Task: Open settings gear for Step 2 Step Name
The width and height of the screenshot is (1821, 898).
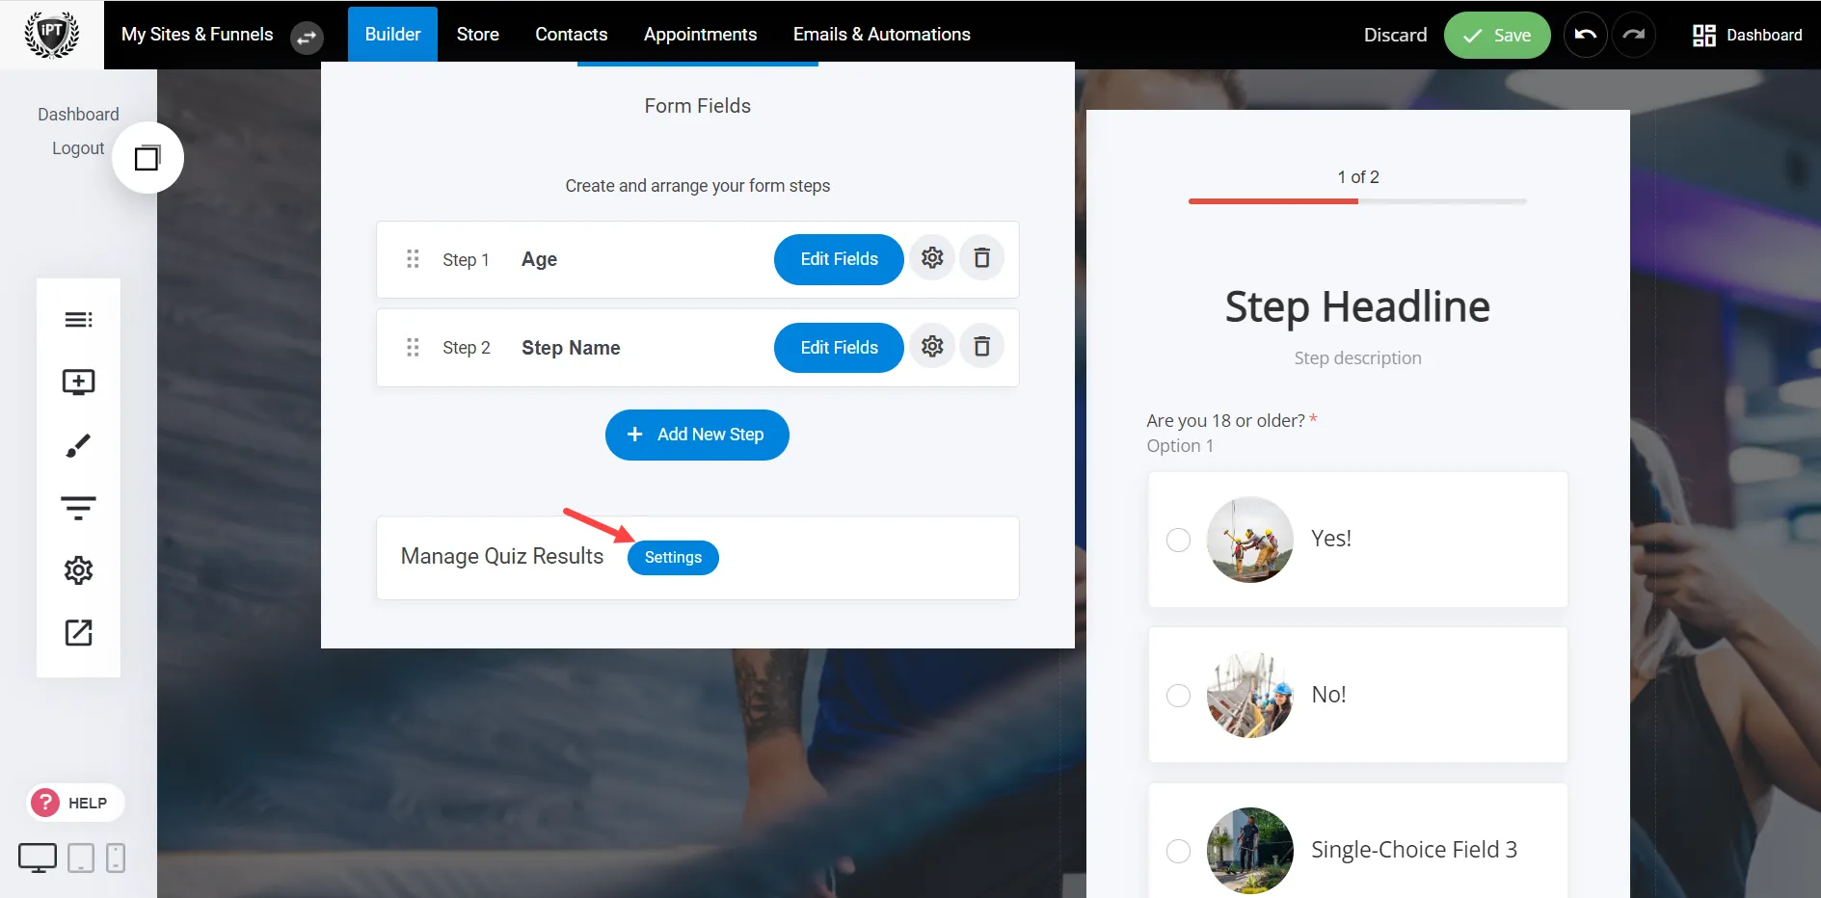Action: pyautogui.click(x=931, y=347)
